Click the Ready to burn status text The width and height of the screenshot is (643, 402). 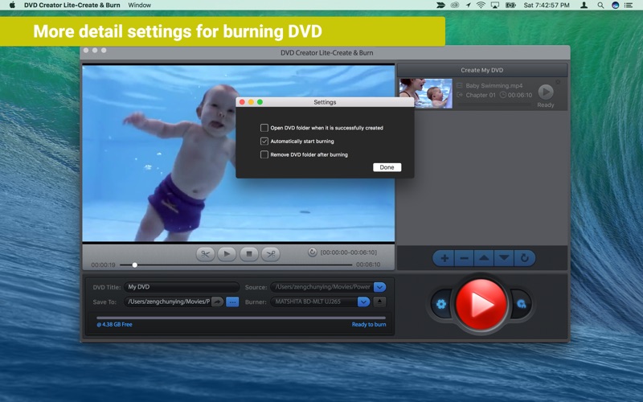pyautogui.click(x=369, y=325)
